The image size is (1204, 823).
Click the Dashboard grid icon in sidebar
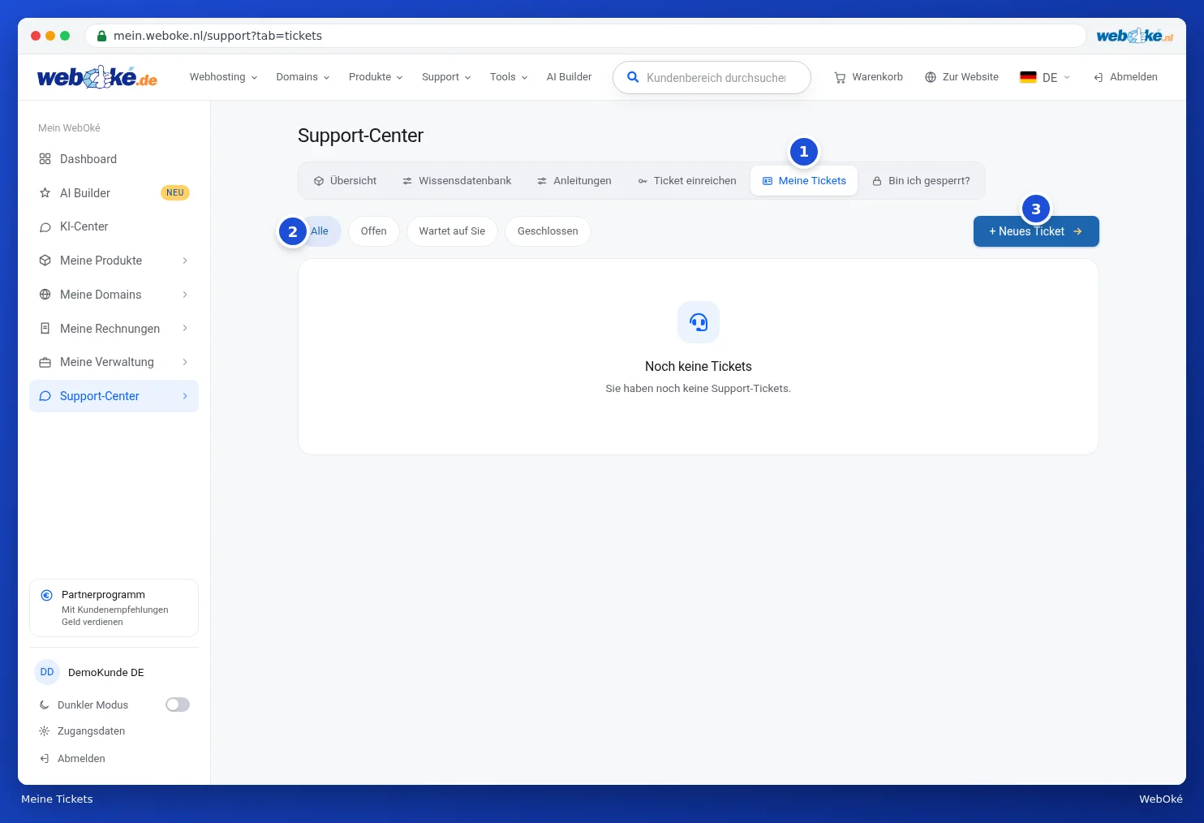(x=45, y=159)
